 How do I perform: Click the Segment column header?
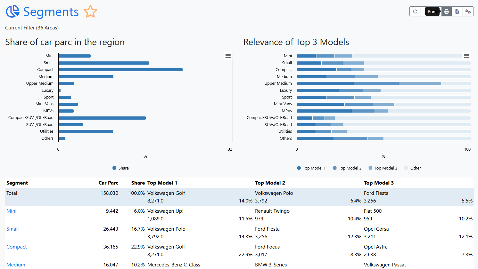click(x=17, y=183)
